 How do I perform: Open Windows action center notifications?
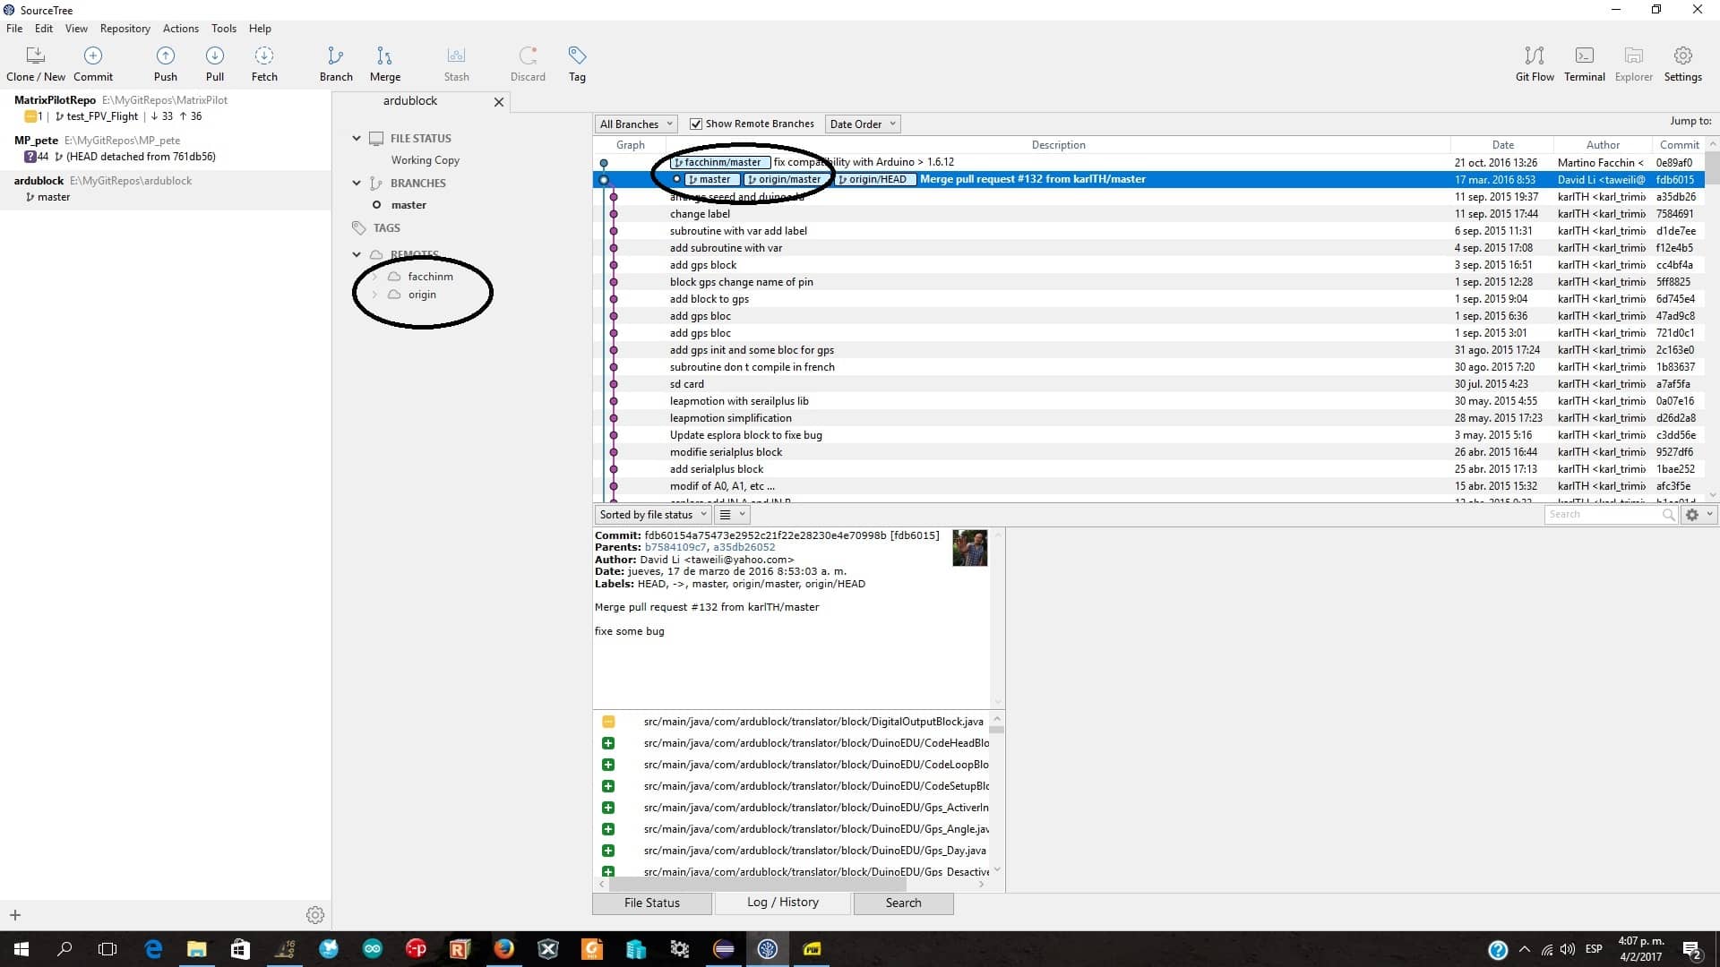[1692, 949]
